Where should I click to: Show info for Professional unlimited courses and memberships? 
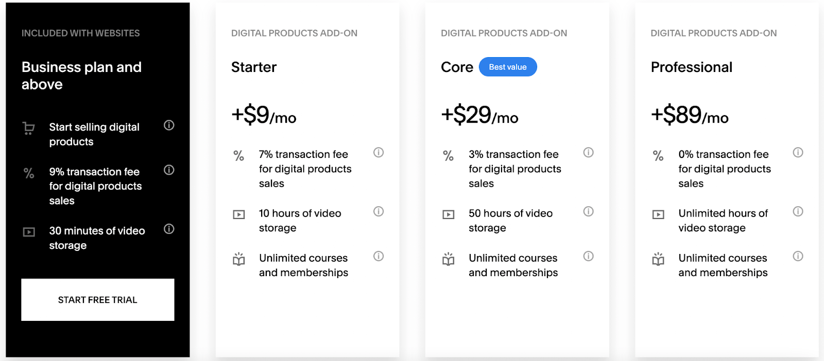tap(798, 256)
